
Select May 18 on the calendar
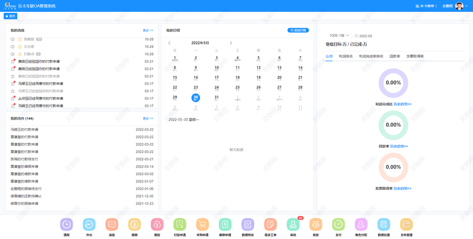238,77
